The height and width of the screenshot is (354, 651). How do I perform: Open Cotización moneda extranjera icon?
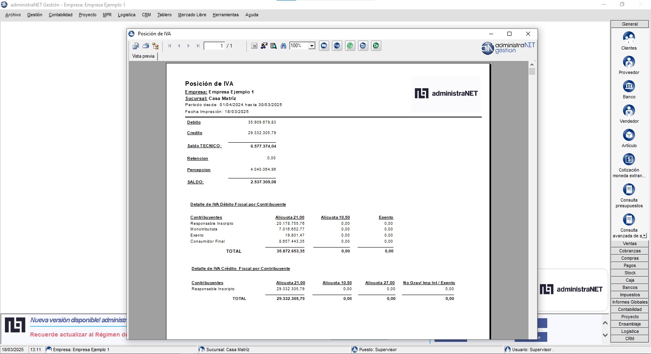629,160
